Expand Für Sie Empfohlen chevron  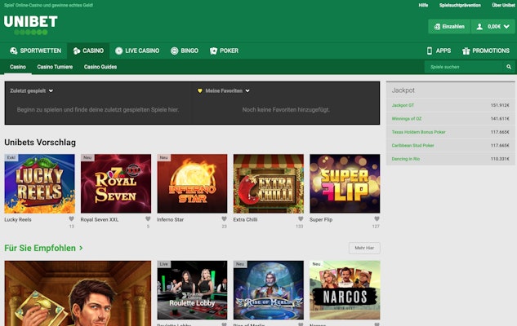(x=81, y=248)
